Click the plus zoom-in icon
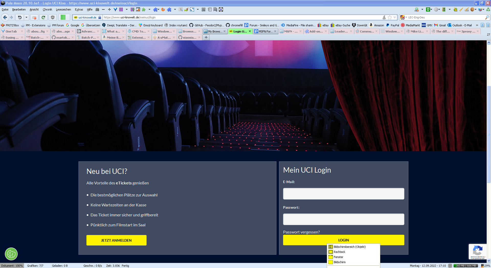Screen dimensions: 491x268 point(109,9)
